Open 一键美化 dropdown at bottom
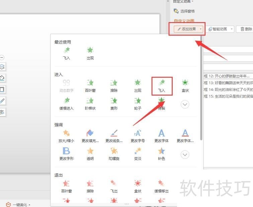The image size is (253, 207). point(29,205)
